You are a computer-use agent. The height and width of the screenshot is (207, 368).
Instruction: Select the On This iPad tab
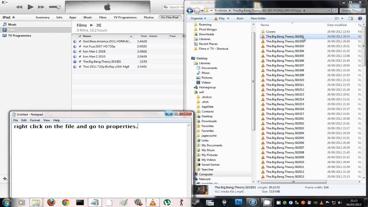pyautogui.click(x=170, y=17)
